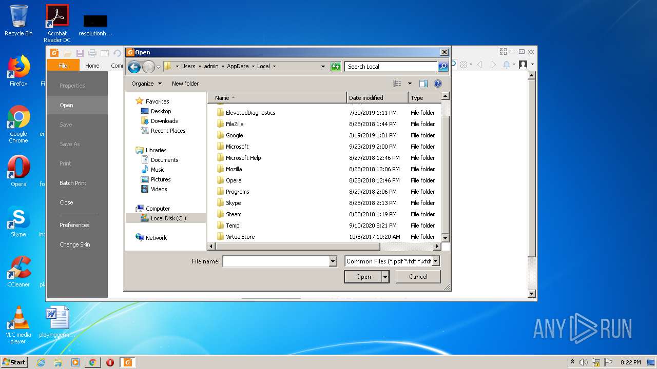Image resolution: width=657 pixels, height=369 pixels.
Task: Select Desktop under Favorites
Action: (161, 111)
